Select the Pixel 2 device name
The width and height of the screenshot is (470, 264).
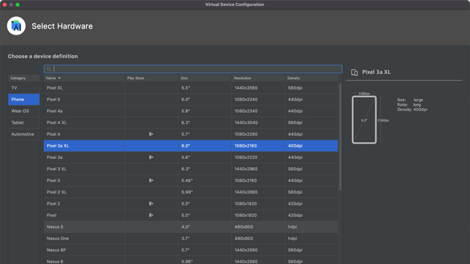[x=54, y=204]
